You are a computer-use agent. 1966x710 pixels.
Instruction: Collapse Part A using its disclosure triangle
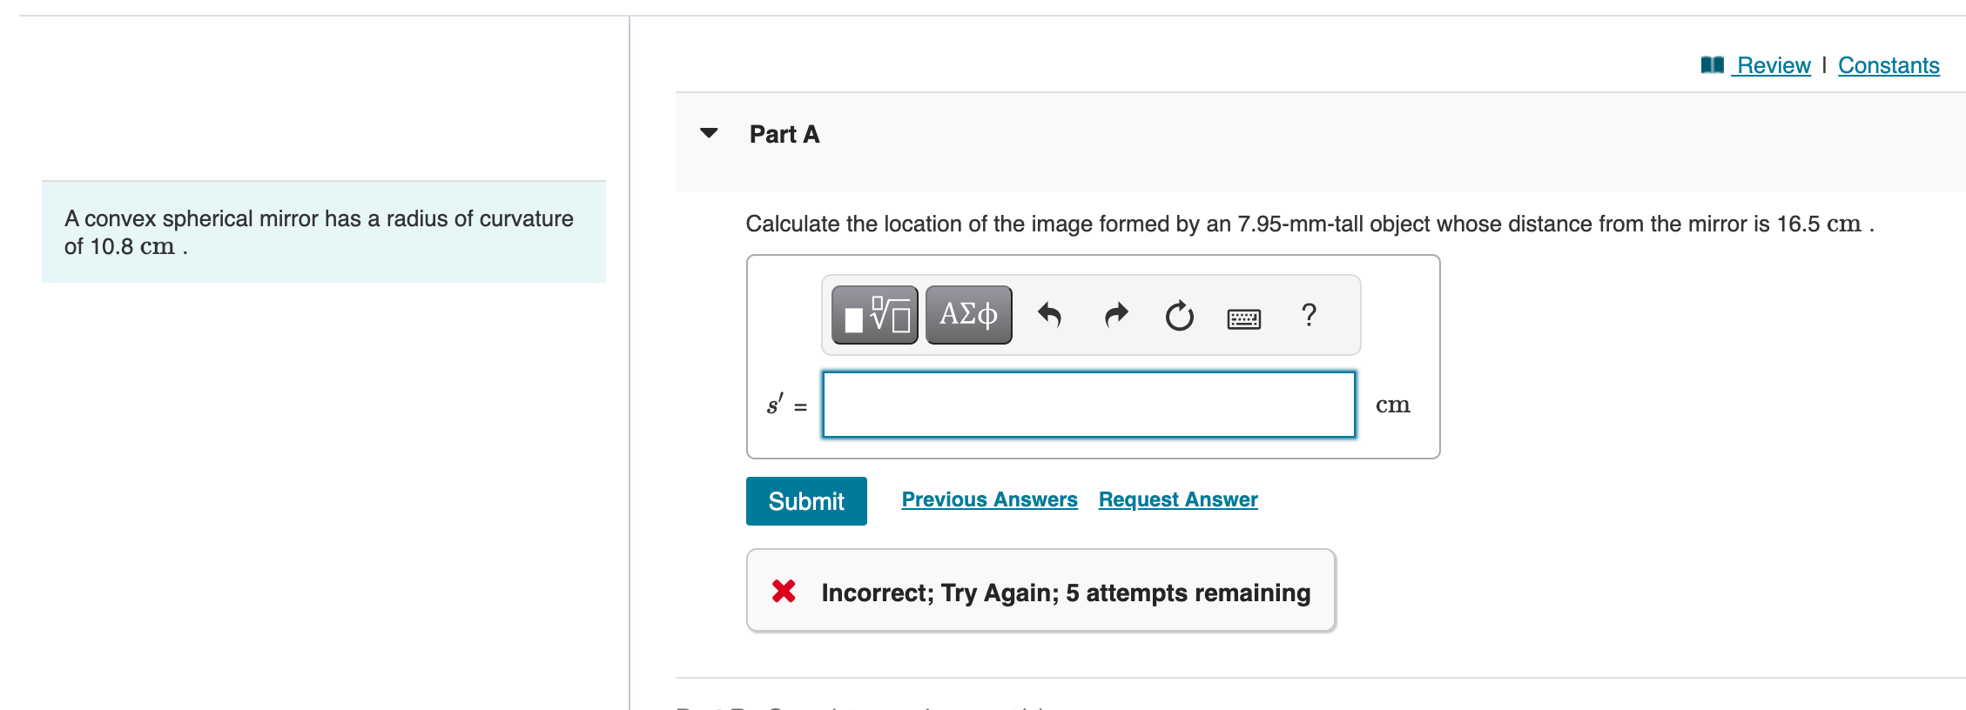(x=709, y=132)
